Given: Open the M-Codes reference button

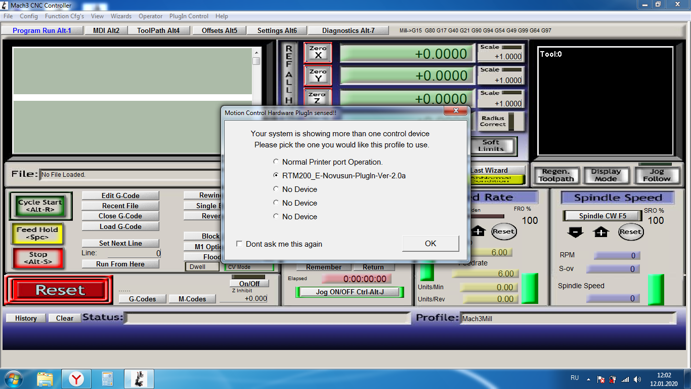Looking at the screenshot, I should 192,299.
